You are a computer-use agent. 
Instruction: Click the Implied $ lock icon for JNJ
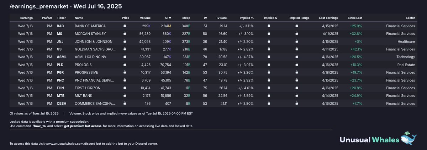point(269,41)
